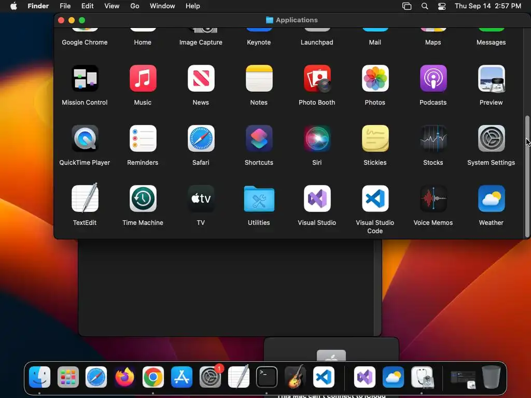
Task: Open Launchpad from the Dock
Action: (68, 377)
